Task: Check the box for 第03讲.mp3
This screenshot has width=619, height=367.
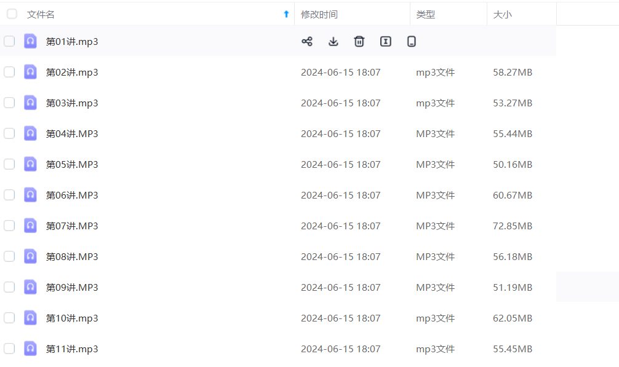Action: (x=9, y=103)
